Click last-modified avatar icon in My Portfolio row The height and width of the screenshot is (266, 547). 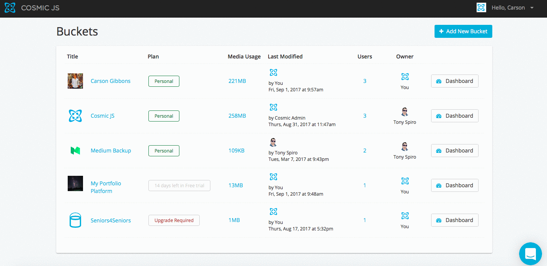[x=273, y=177]
